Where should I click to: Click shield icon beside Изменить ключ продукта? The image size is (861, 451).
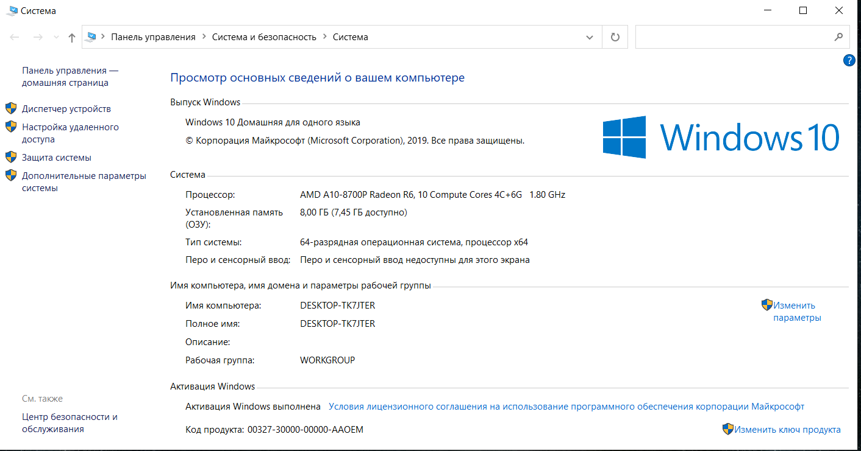click(728, 429)
